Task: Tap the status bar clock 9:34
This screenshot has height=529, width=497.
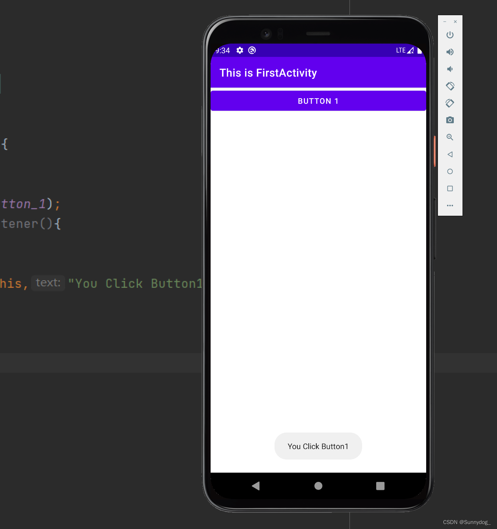Action: pos(223,50)
